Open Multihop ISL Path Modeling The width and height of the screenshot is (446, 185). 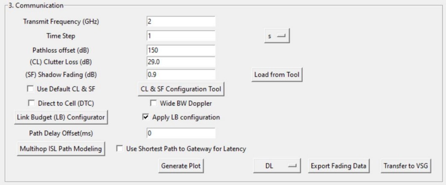tap(61, 149)
